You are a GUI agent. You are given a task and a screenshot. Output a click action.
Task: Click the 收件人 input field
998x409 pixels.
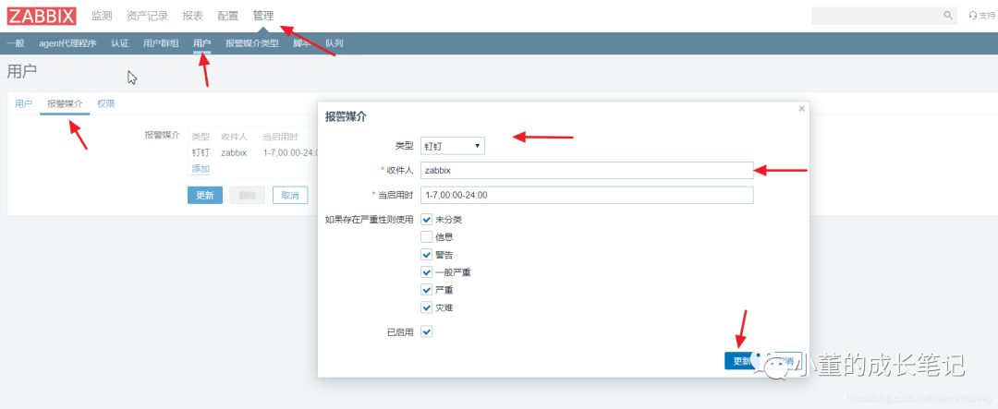pos(587,171)
